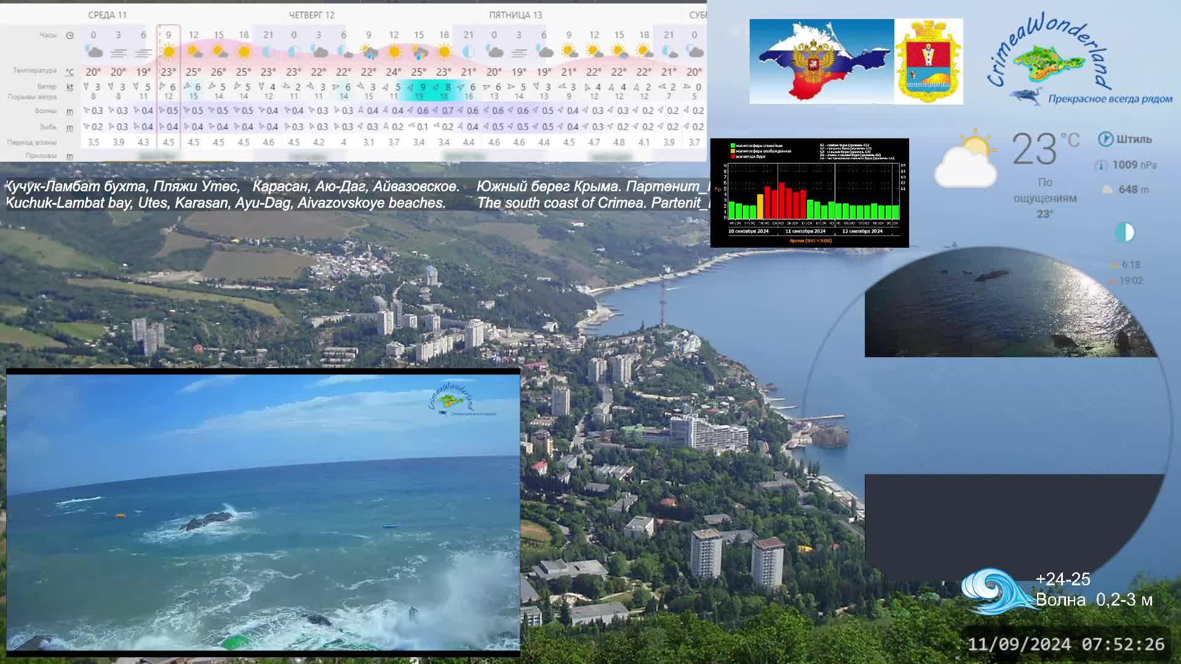Click the sun icon at Thursday 12 o'clock
The image size is (1181, 664).
pyautogui.click(x=394, y=52)
